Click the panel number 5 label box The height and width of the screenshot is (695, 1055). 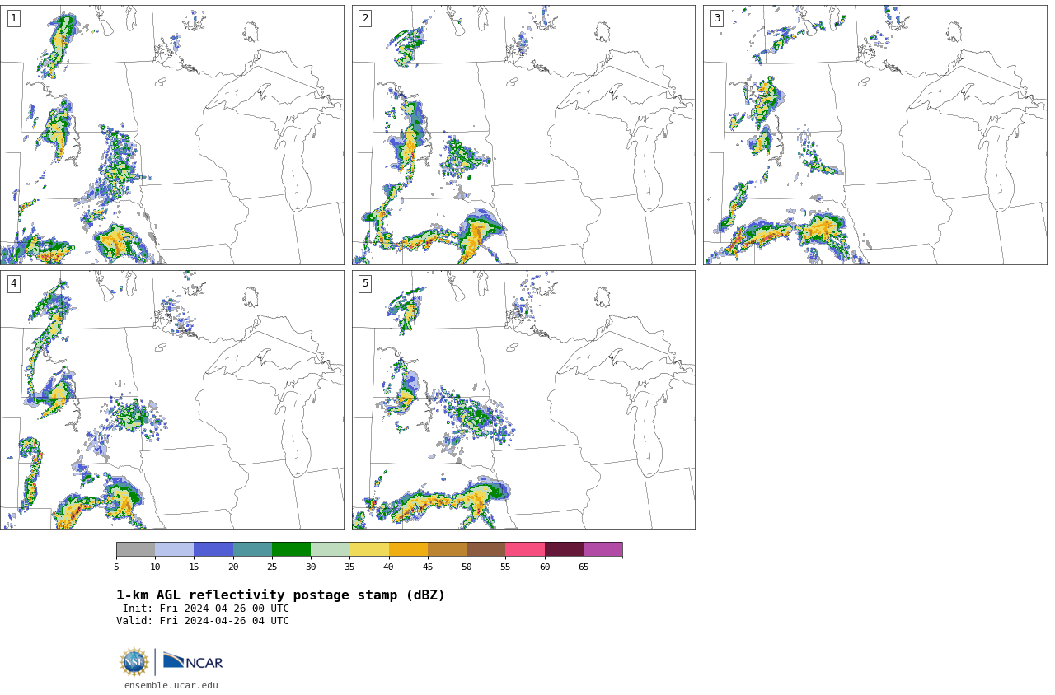tap(365, 283)
